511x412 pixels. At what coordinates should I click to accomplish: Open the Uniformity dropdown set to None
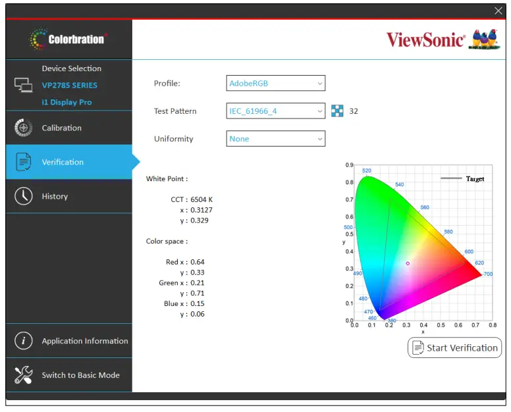pos(276,138)
